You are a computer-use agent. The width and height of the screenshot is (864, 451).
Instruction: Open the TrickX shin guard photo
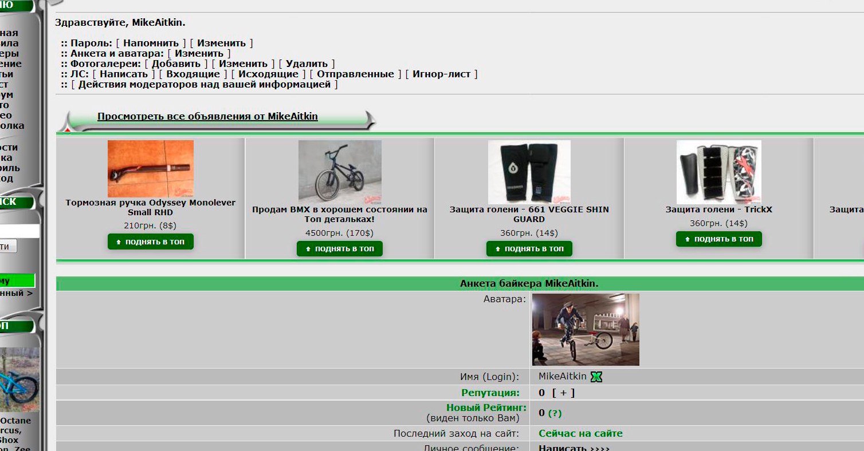[x=718, y=172]
